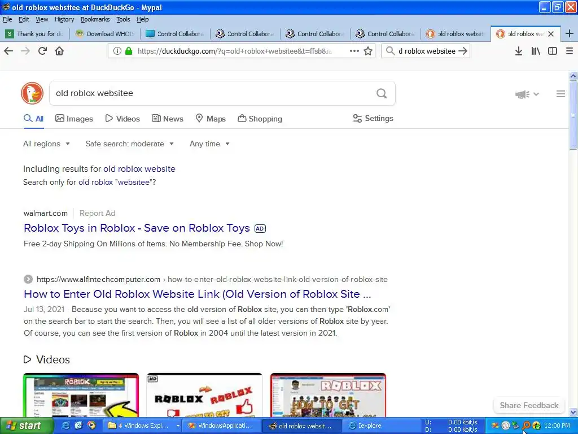Viewport: 578px width, 434px height.
Task: Open the Edit menu
Action: coord(24,19)
